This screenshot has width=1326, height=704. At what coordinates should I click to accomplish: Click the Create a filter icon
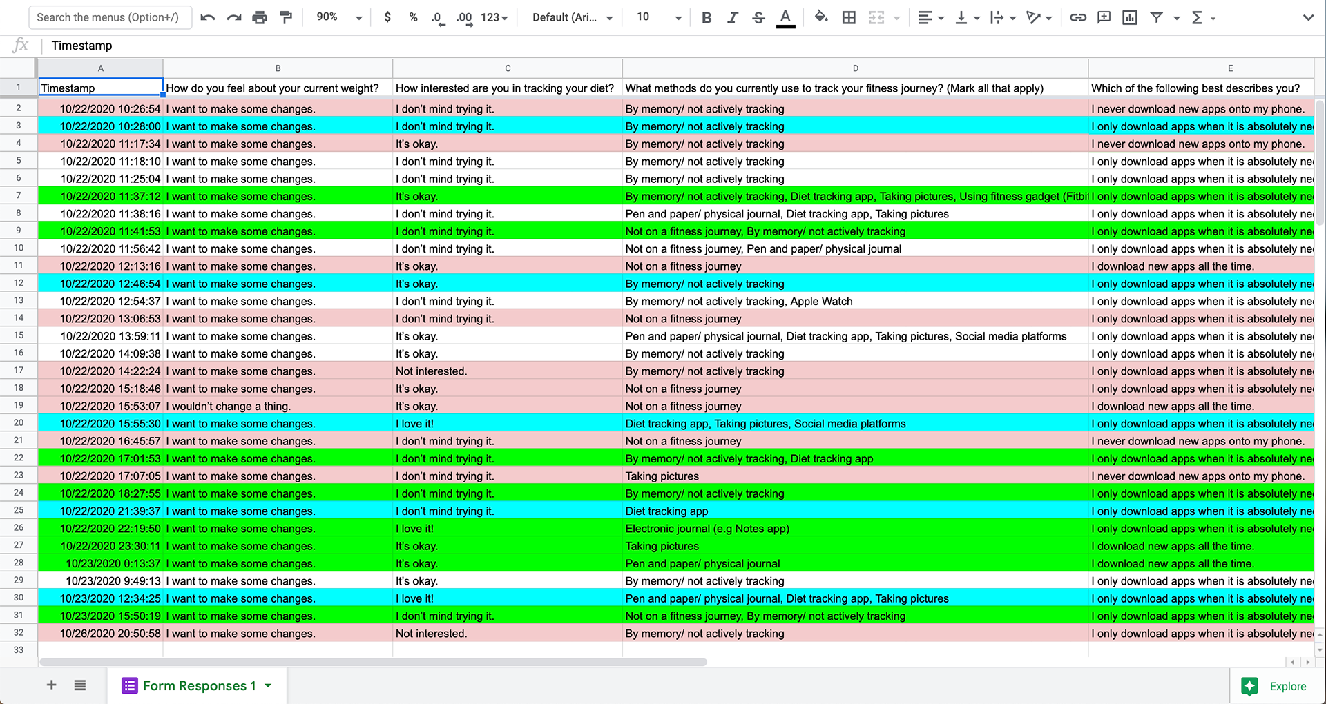(1156, 18)
